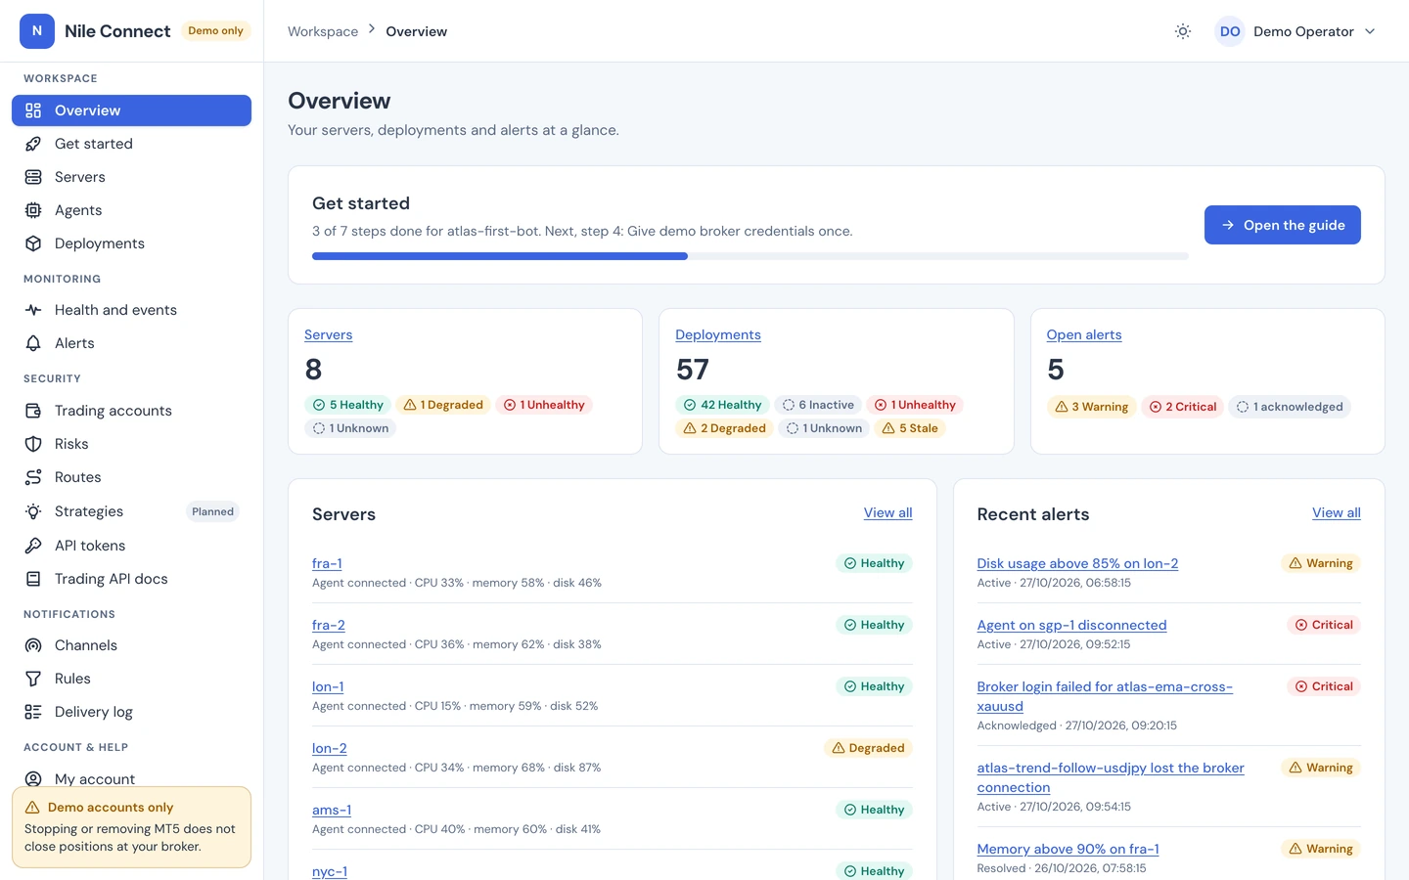Viewport: 1409px width, 880px height.
Task: Open Agent on sgp-1 disconnected alert
Action: [x=1071, y=625]
